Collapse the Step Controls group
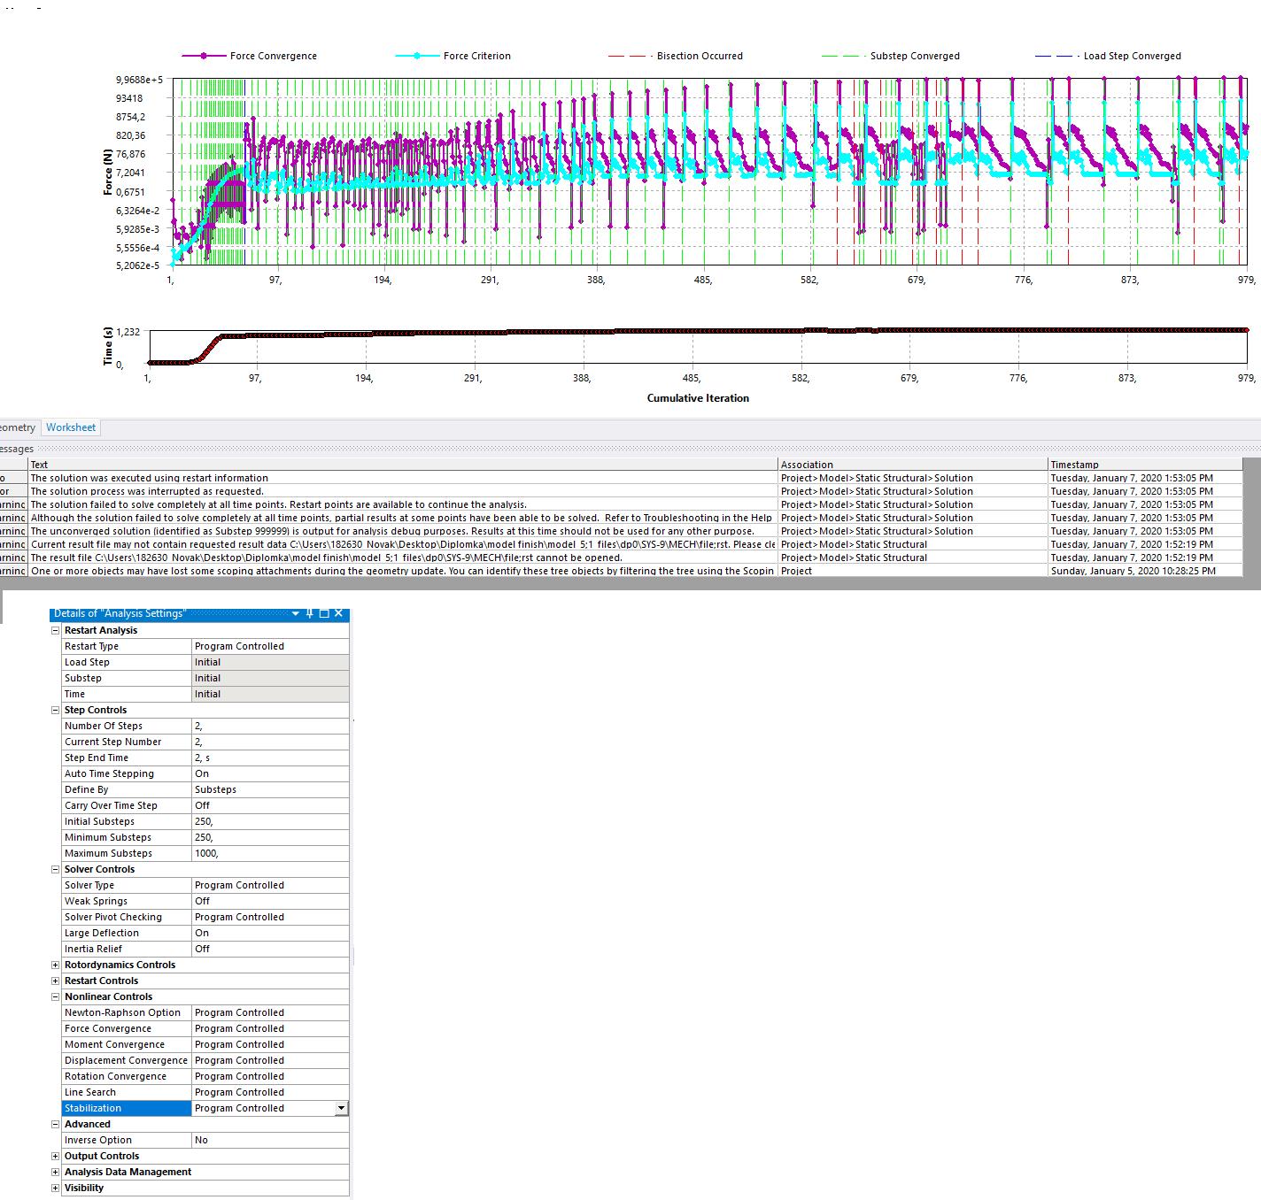 pos(56,710)
